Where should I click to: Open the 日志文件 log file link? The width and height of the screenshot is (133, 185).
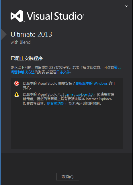[63, 72]
